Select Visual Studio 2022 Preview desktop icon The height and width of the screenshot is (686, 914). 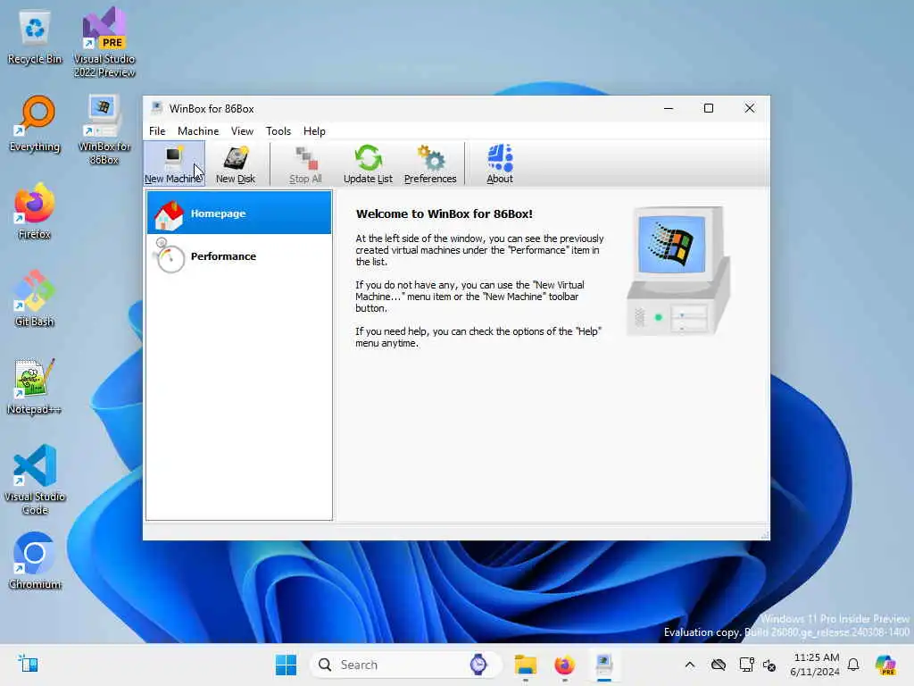point(104,44)
